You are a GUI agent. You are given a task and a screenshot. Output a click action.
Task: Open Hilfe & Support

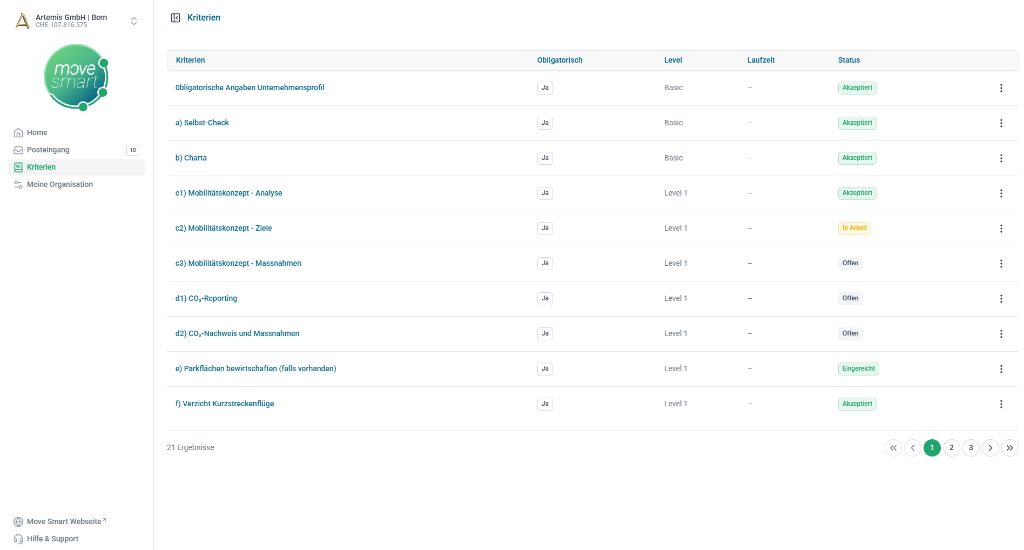(x=52, y=539)
